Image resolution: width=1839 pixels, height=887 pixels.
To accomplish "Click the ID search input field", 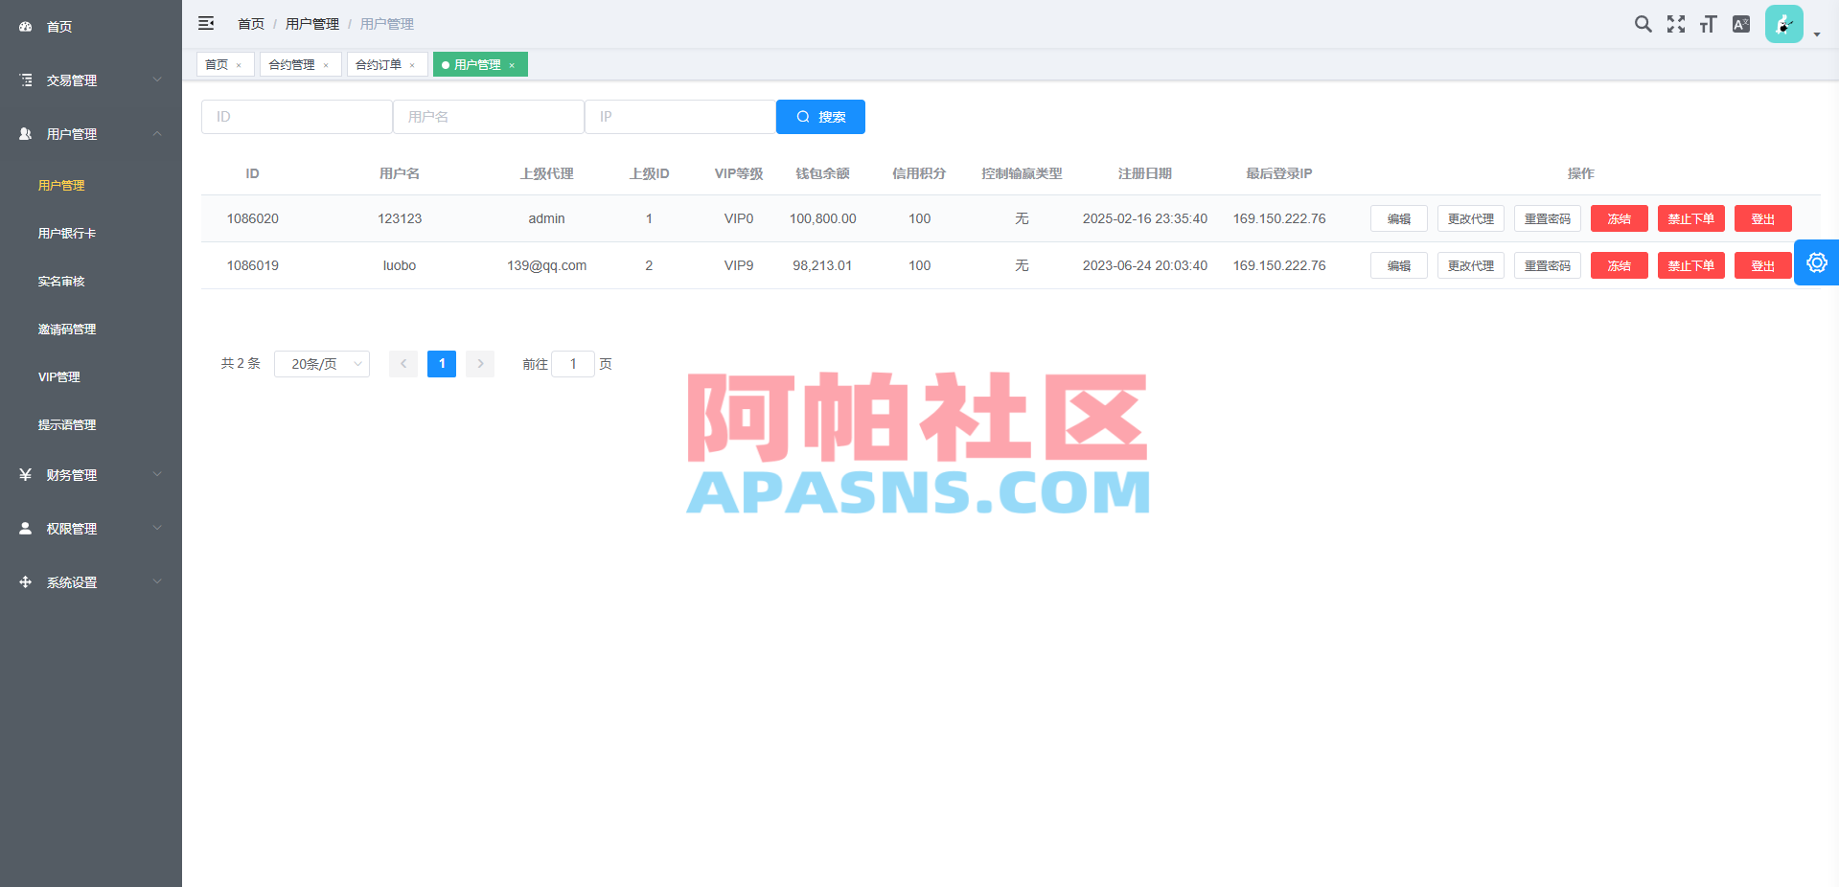I will [x=296, y=116].
